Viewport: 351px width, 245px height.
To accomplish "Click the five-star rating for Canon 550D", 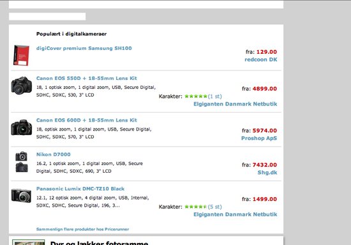I will point(196,96).
